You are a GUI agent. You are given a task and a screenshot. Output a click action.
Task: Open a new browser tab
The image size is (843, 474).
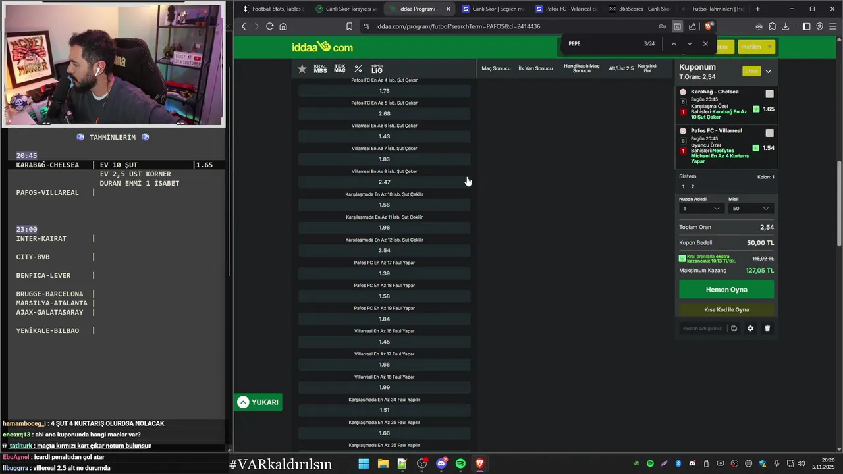coord(757,9)
